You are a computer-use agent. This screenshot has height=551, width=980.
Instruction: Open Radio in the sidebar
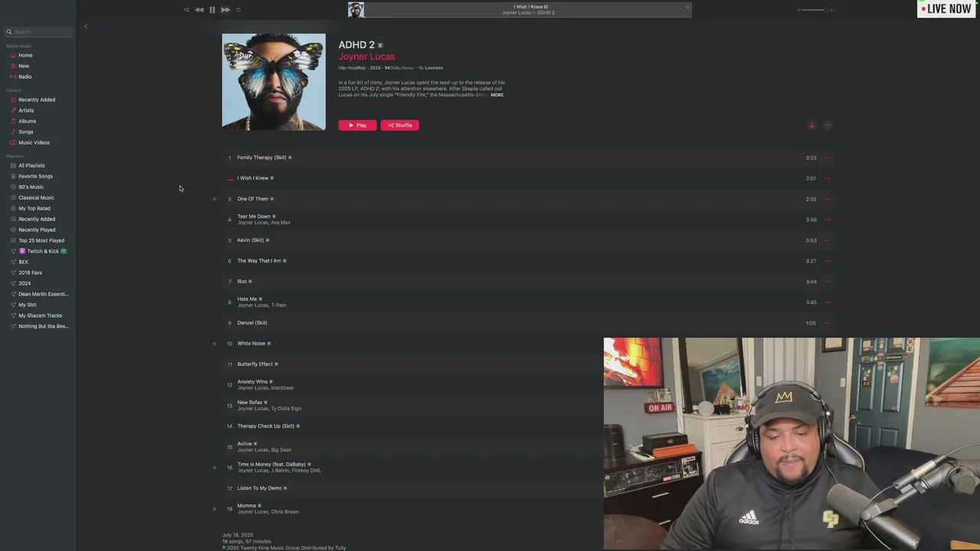[25, 77]
